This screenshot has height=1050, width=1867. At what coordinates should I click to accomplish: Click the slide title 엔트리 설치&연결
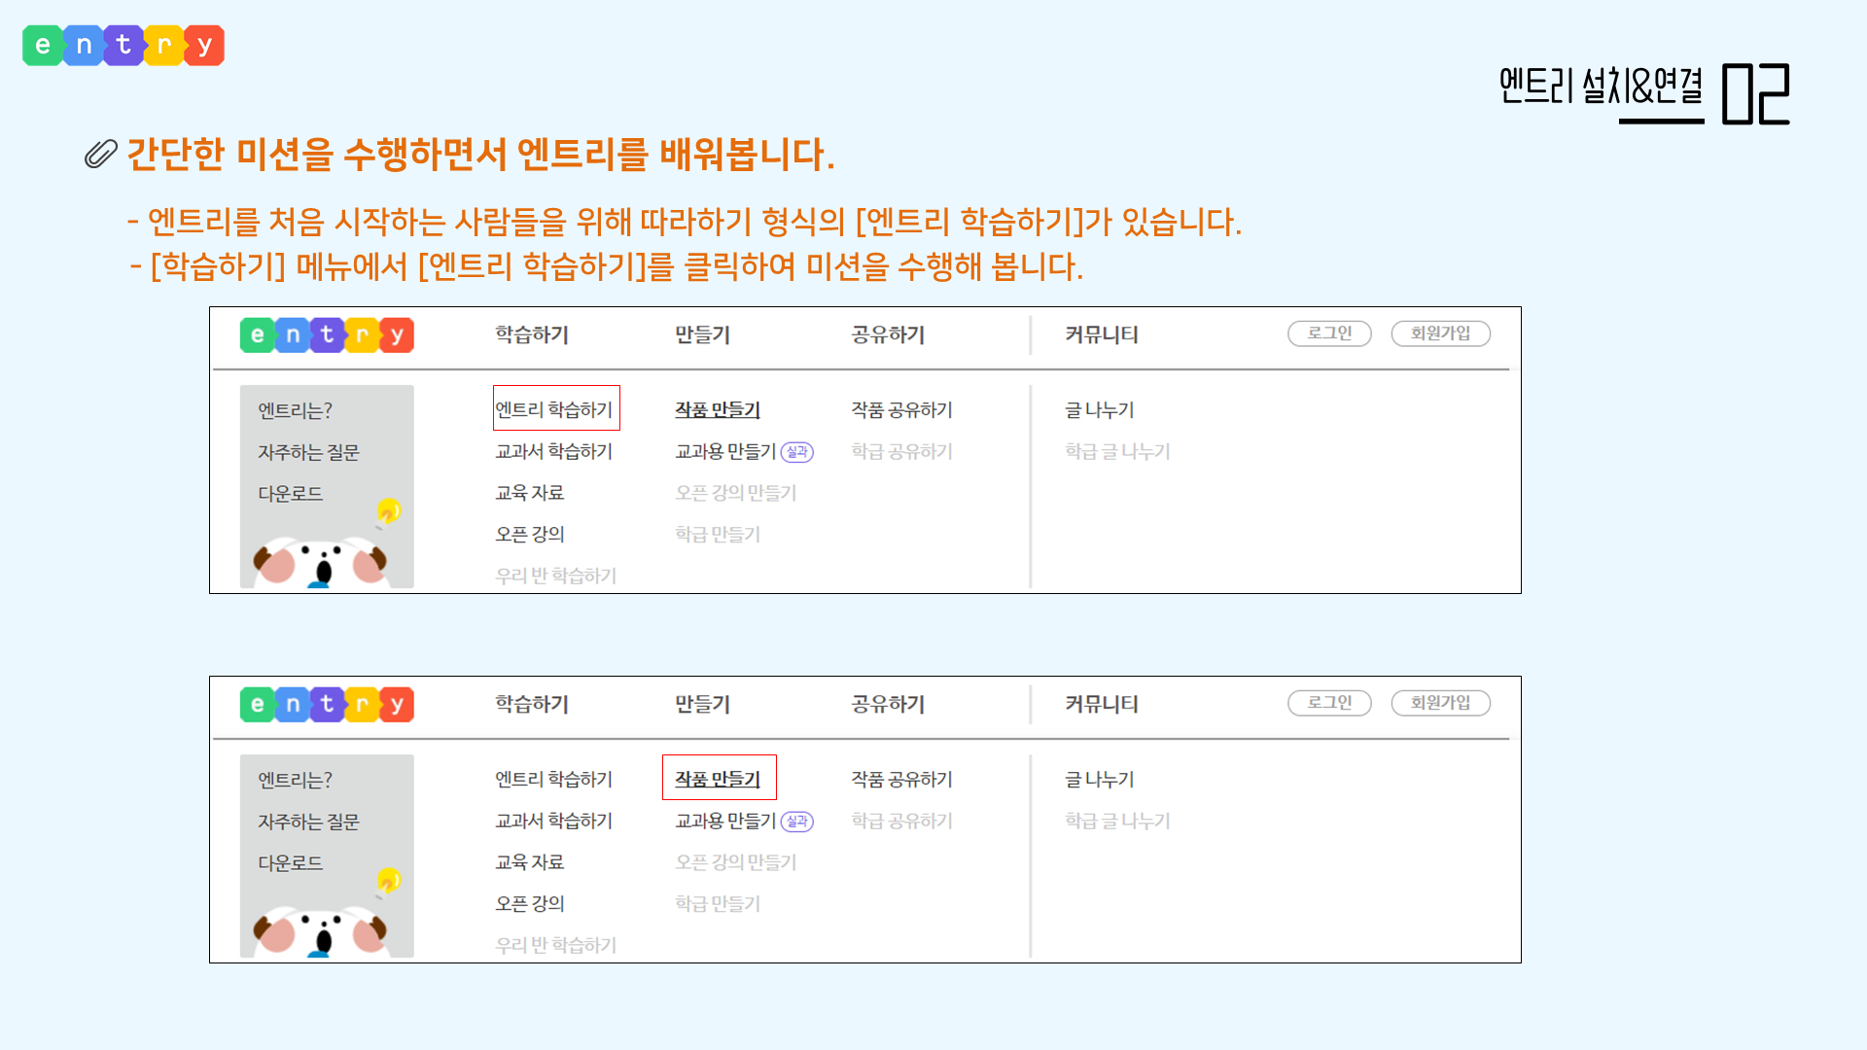[x=1602, y=87]
